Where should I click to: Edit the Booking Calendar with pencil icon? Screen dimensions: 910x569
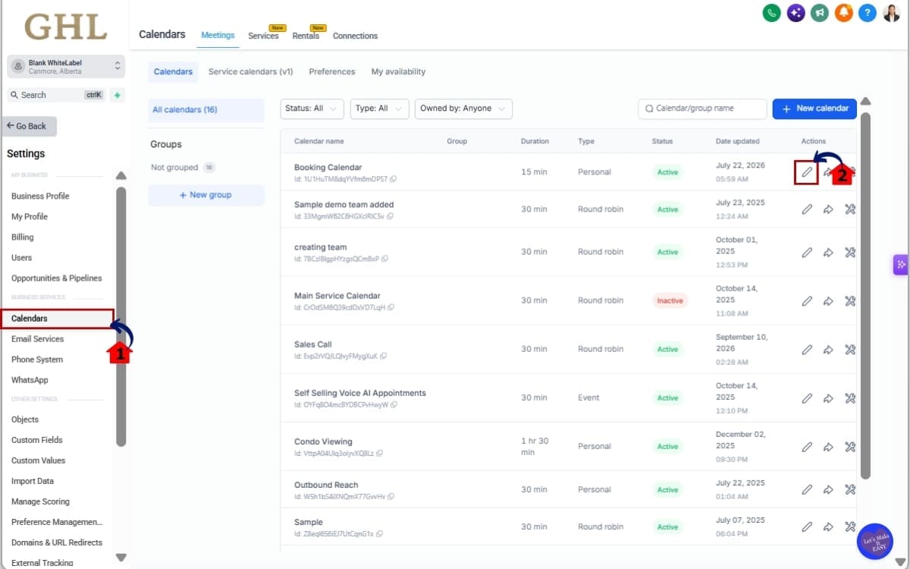click(x=807, y=172)
